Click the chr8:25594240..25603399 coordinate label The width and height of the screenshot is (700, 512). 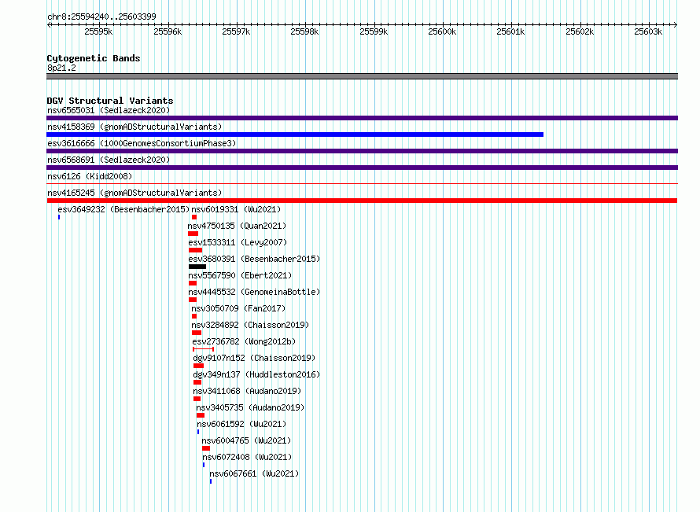click(101, 17)
